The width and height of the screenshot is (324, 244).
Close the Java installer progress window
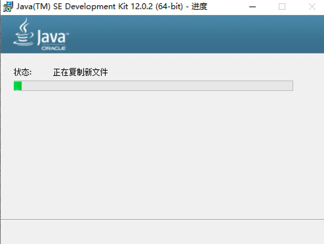pyautogui.click(x=312, y=7)
